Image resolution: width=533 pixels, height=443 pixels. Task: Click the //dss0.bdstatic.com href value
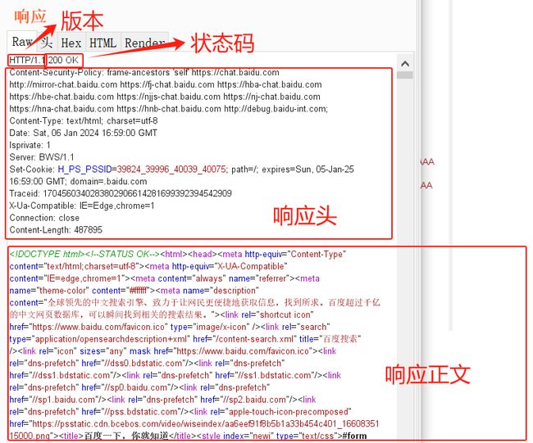[143, 364]
